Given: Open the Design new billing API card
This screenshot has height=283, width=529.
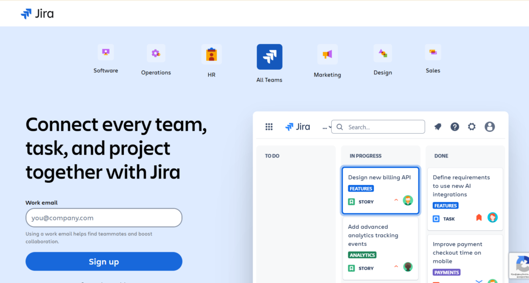Looking at the screenshot, I should (380, 190).
